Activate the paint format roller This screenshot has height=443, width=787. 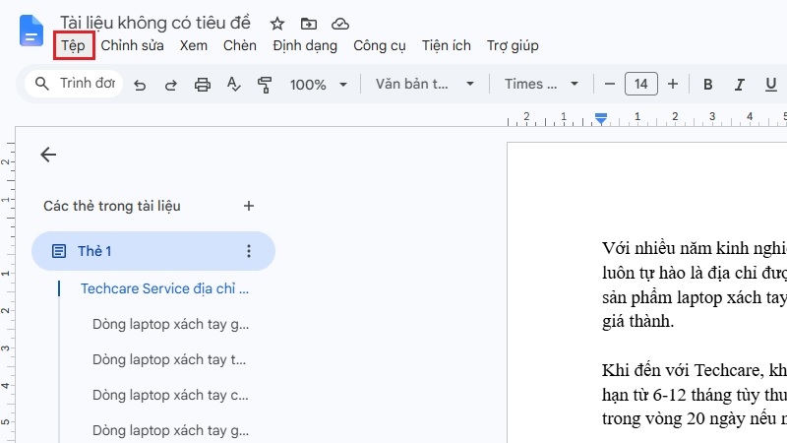click(265, 85)
